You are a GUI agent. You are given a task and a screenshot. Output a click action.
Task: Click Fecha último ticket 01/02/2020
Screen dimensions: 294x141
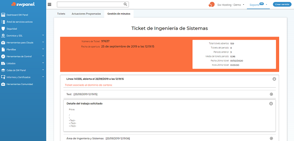(x=237, y=61)
